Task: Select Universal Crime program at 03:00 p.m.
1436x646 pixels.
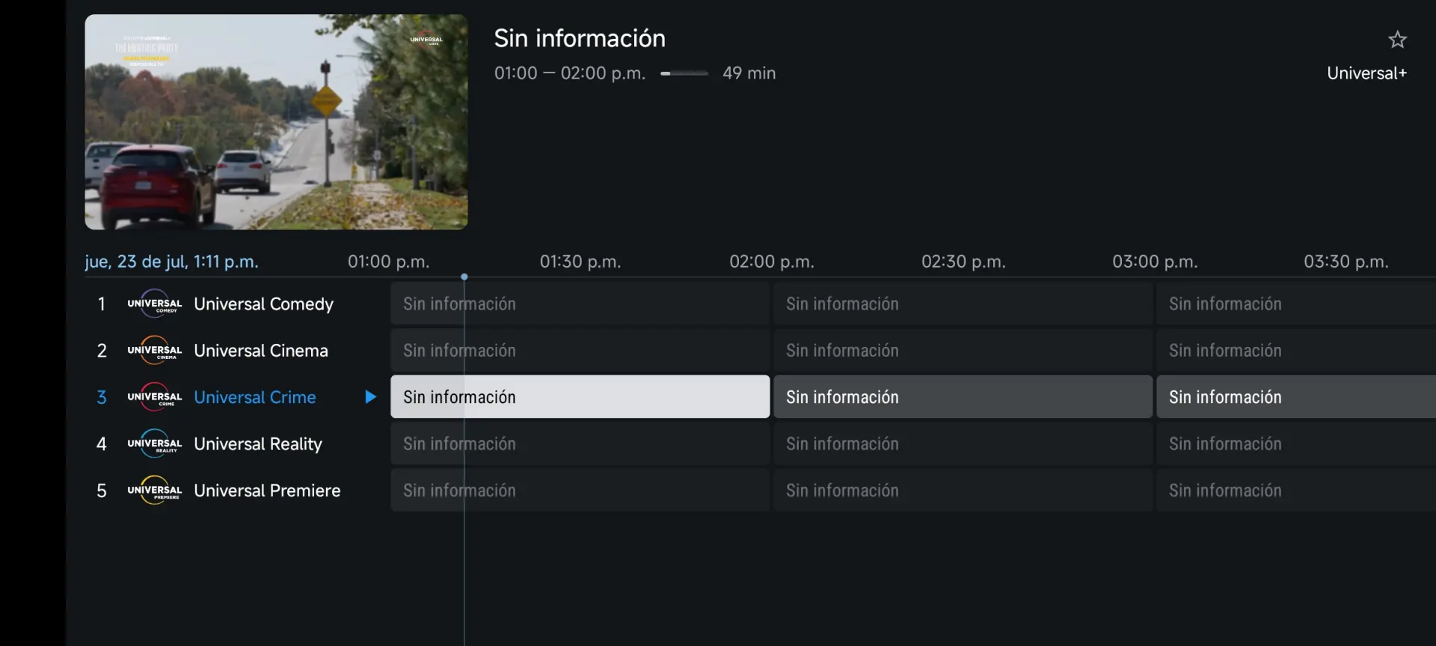Action: click(1296, 396)
